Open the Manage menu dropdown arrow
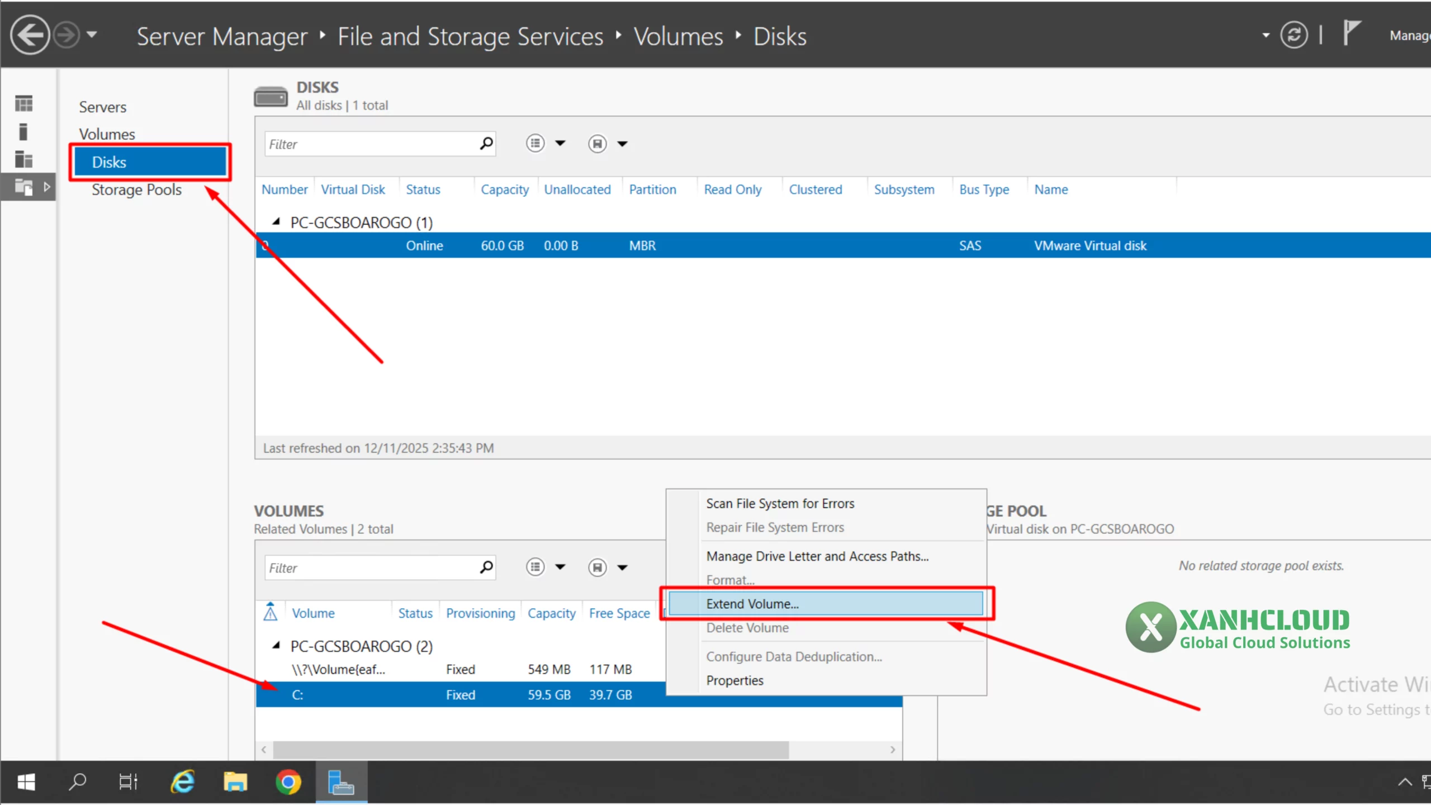 click(x=1266, y=35)
